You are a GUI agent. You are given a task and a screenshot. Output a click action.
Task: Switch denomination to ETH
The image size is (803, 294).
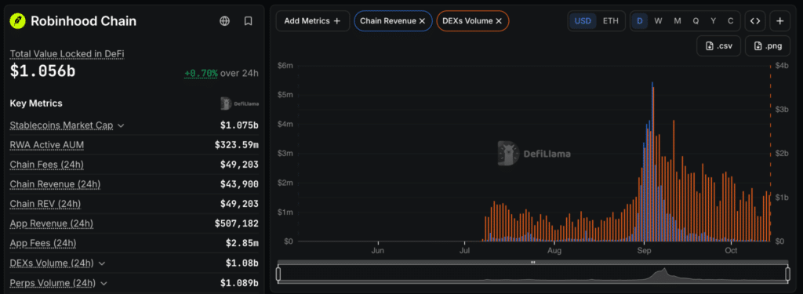click(x=610, y=21)
